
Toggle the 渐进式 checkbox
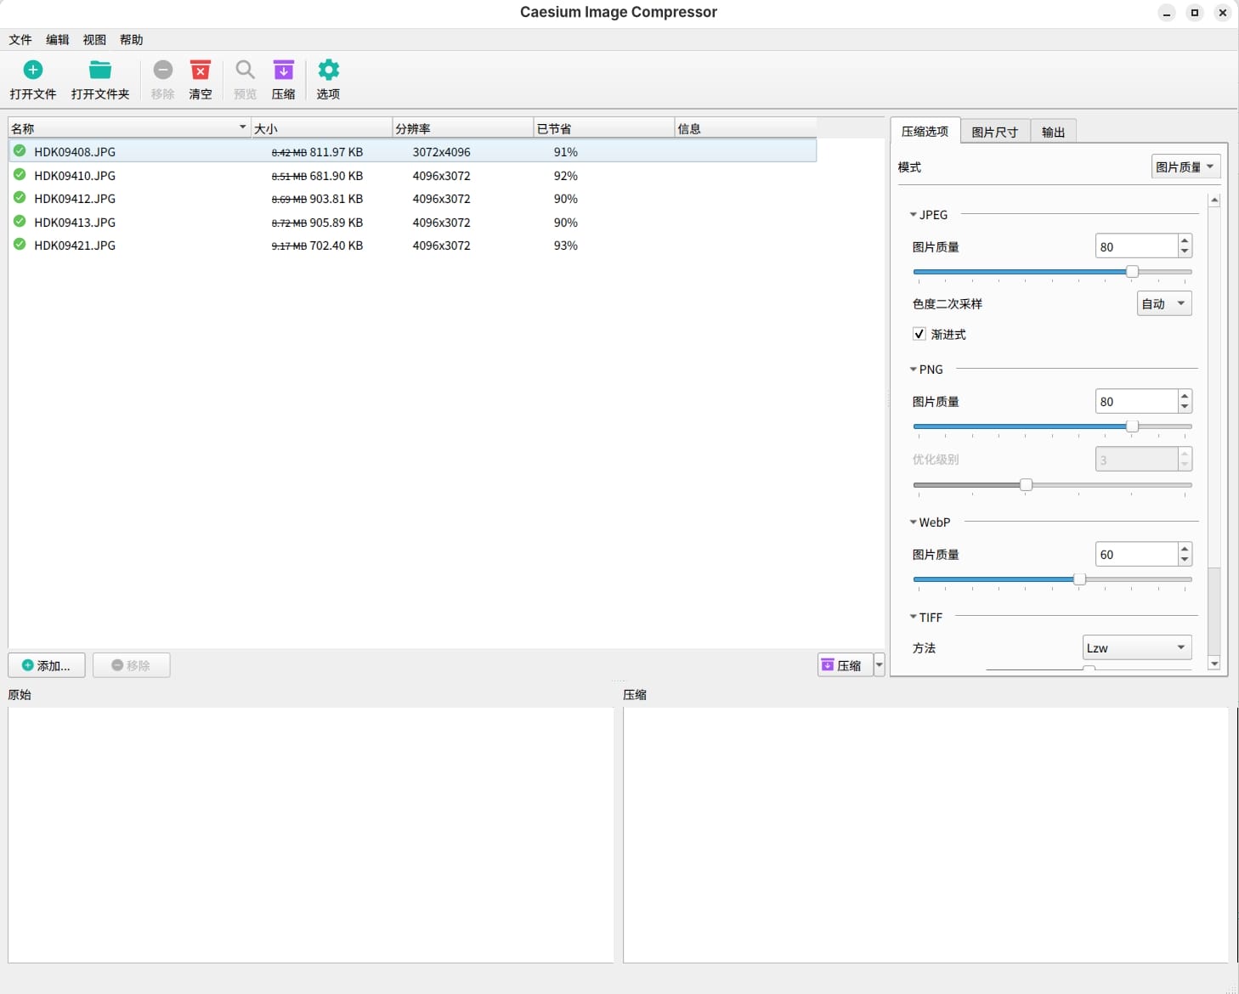(x=919, y=334)
